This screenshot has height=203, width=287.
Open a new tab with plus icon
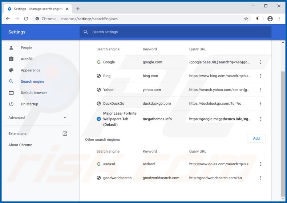pos(78,9)
